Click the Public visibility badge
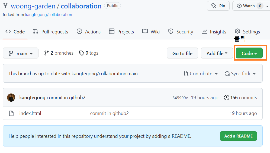 (x=112, y=6)
